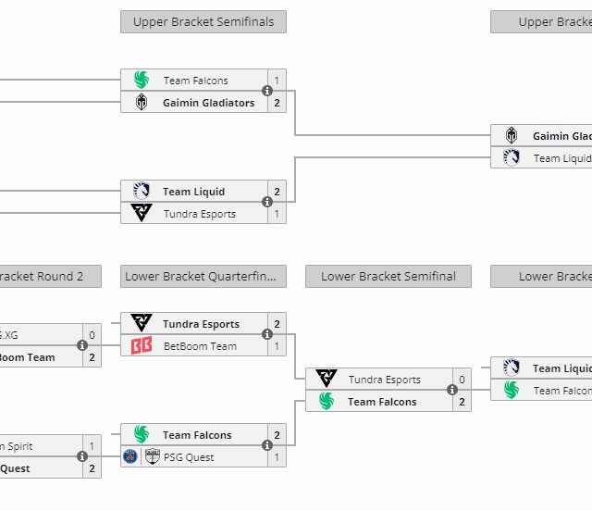Open BetBoom Team name in Quarterfinal
592x511 pixels.
tap(200, 346)
